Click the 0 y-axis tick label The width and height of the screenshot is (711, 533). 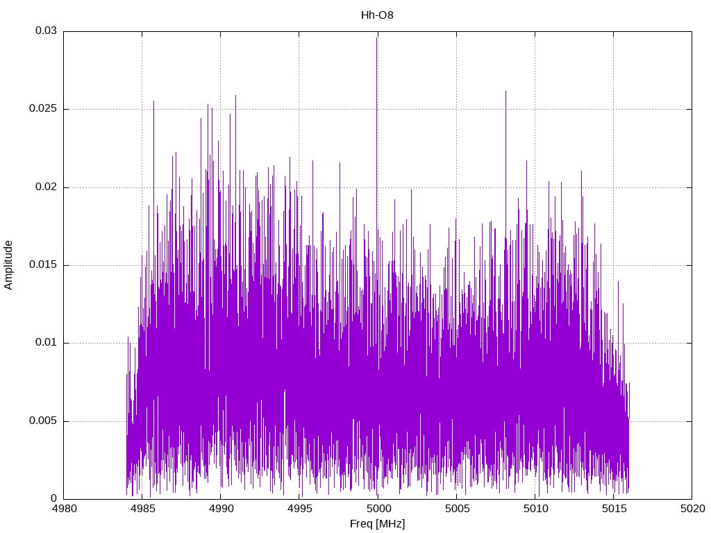click(54, 498)
